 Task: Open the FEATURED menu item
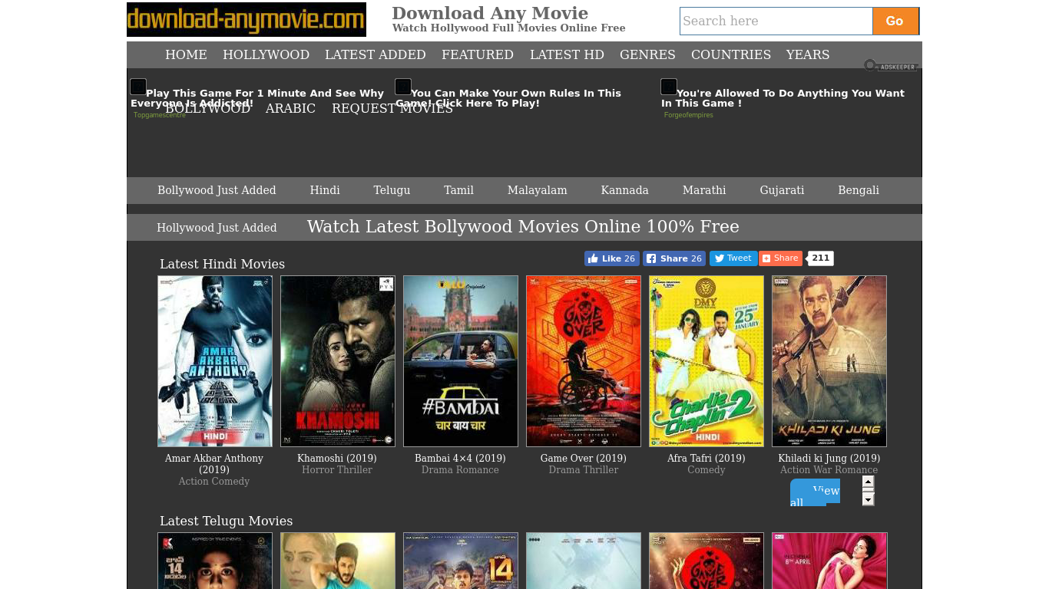click(x=478, y=54)
